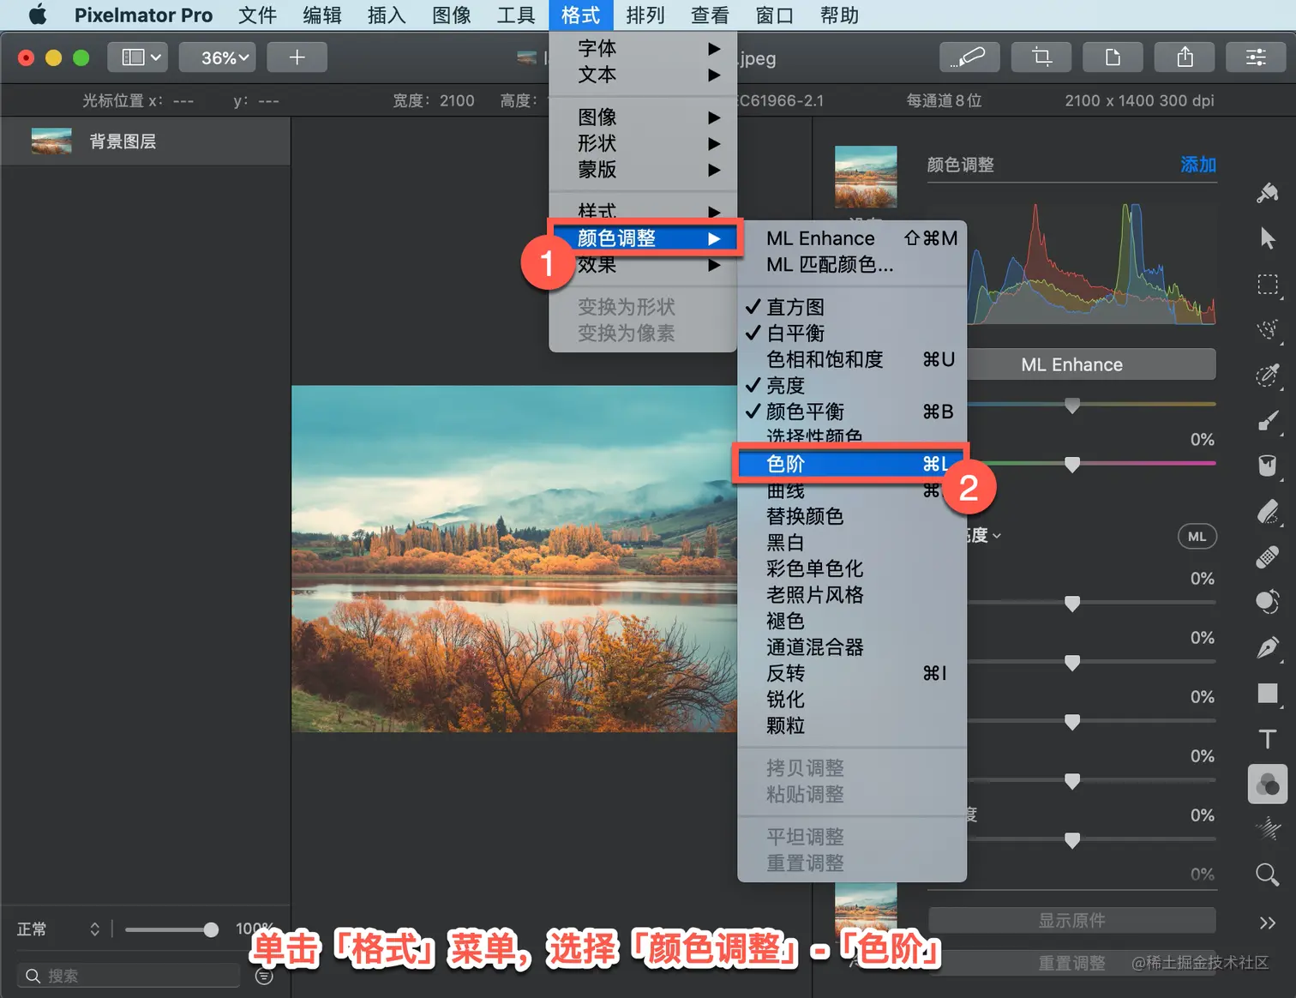Click the round ML button
1296x998 pixels.
pyautogui.click(x=1197, y=537)
